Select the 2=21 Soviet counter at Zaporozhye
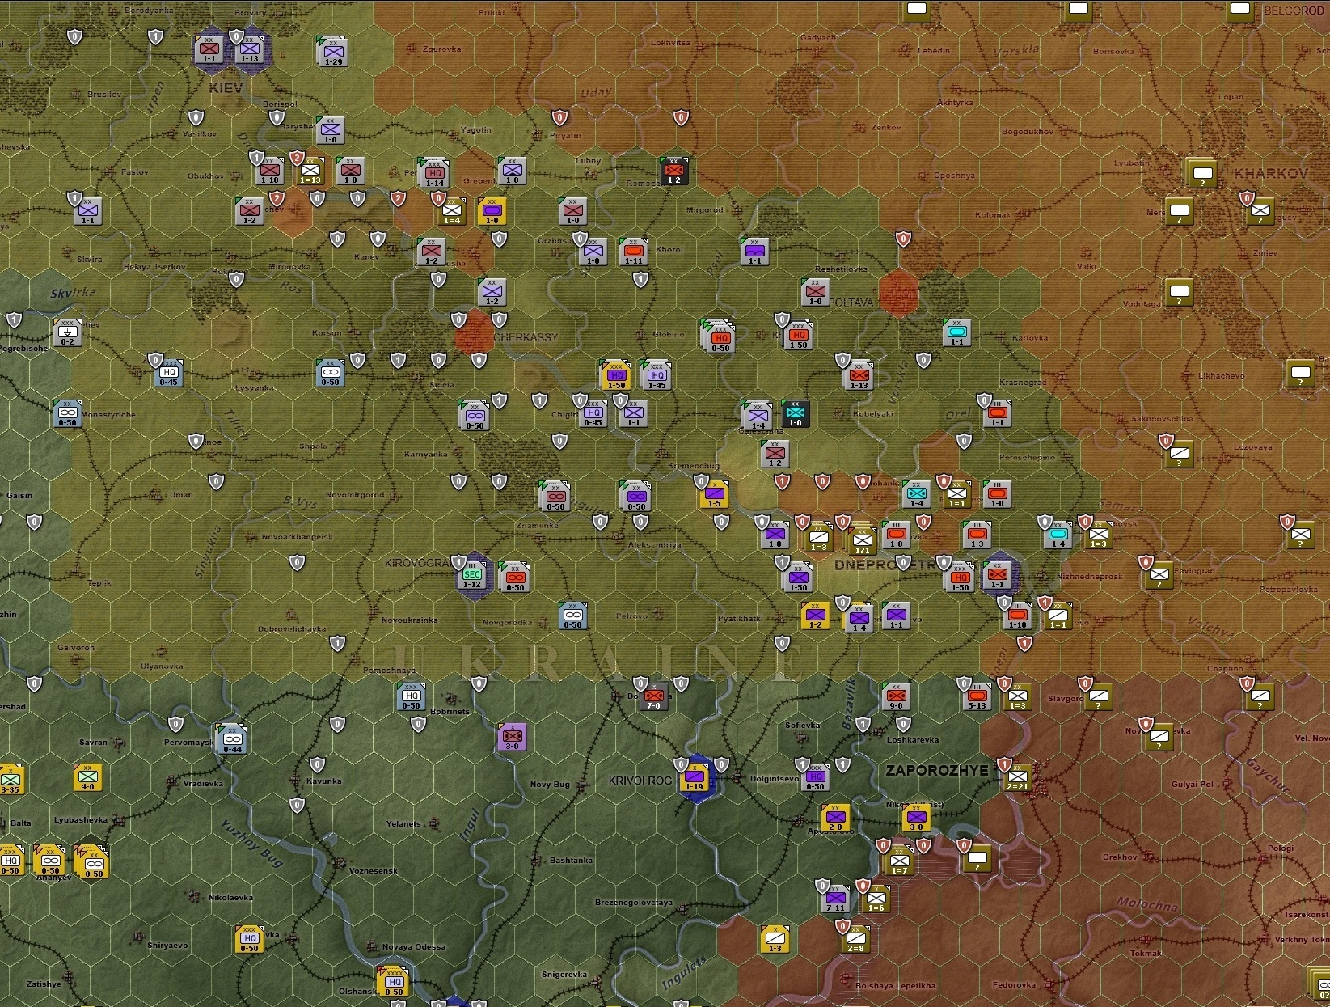This screenshot has height=1007, width=1330. (1018, 777)
